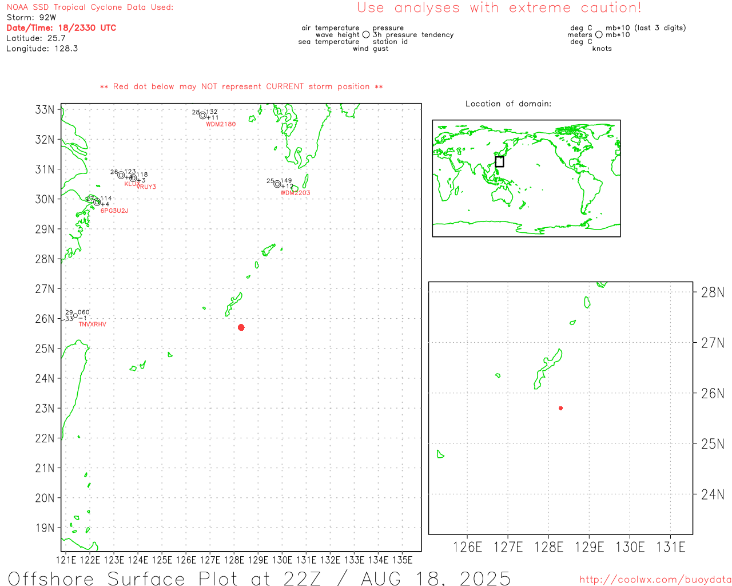This screenshot has height=586, width=732.
Task: Click the 'knots' units label
Action: (x=602, y=49)
